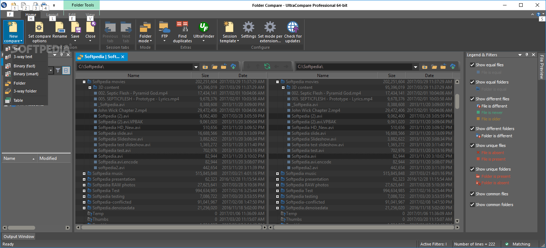Click Set mode per extension icon
The image size is (546, 248).
pos(270,27)
